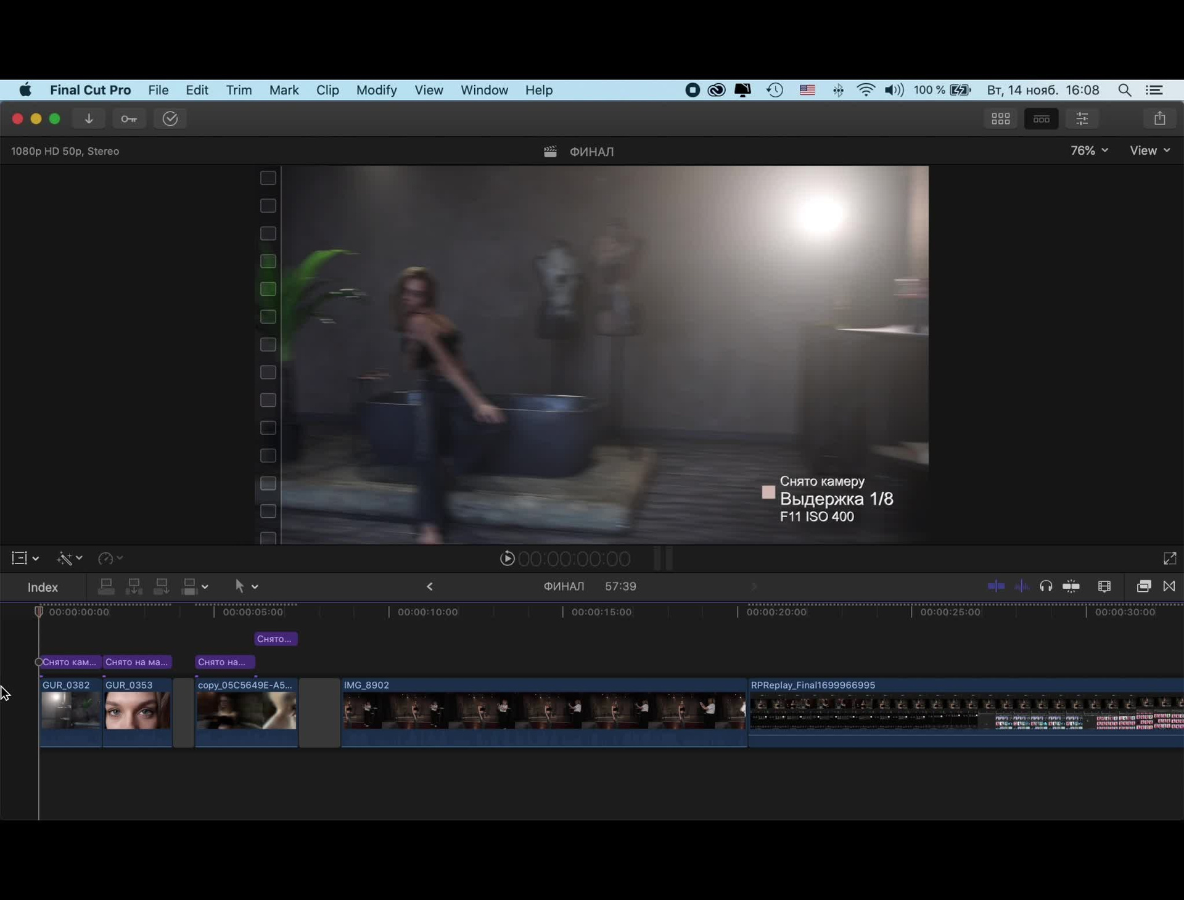Open the Trim menu
Image resolution: width=1184 pixels, height=900 pixels.
pyautogui.click(x=239, y=90)
